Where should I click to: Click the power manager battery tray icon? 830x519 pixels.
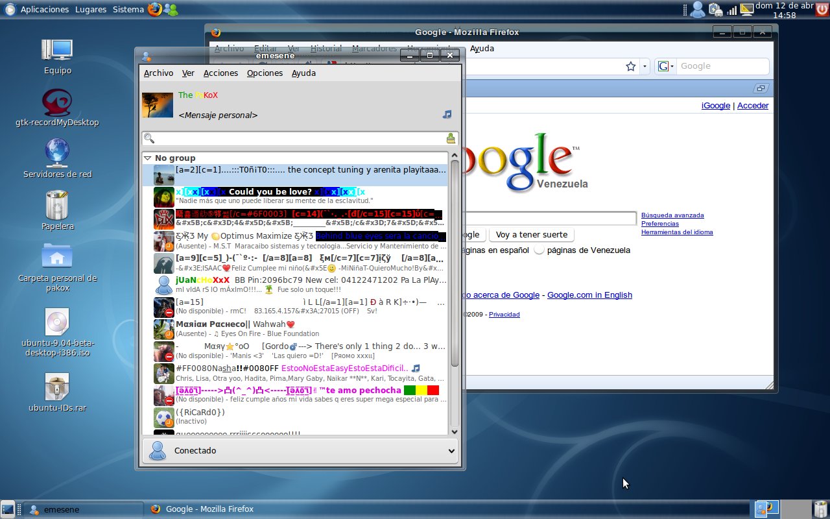[715, 9]
